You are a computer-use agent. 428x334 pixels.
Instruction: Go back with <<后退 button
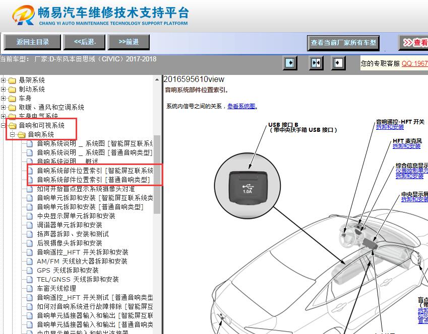click(x=84, y=42)
